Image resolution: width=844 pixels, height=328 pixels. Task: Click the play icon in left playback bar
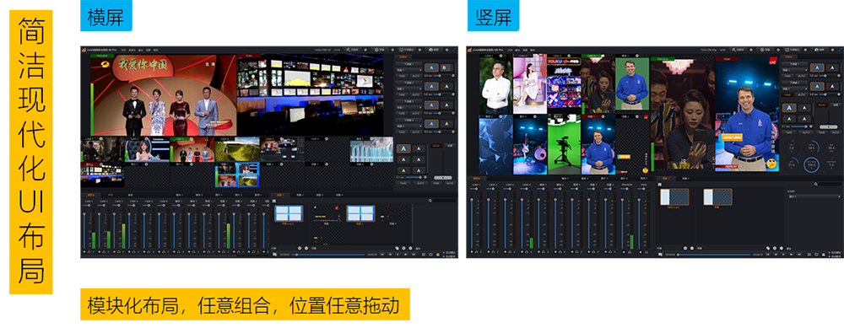(x=398, y=255)
